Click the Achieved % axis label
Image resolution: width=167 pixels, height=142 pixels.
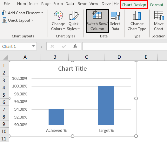56,130
